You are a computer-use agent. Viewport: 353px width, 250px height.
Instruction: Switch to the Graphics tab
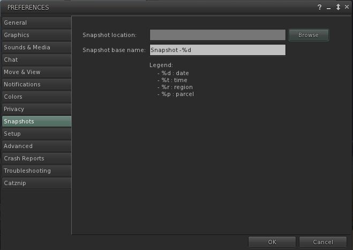point(36,35)
